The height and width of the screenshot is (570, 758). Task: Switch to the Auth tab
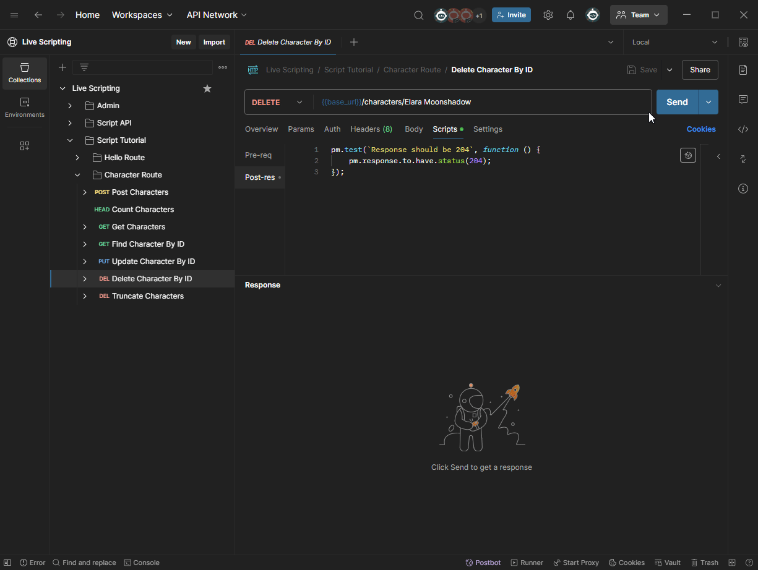tap(332, 129)
